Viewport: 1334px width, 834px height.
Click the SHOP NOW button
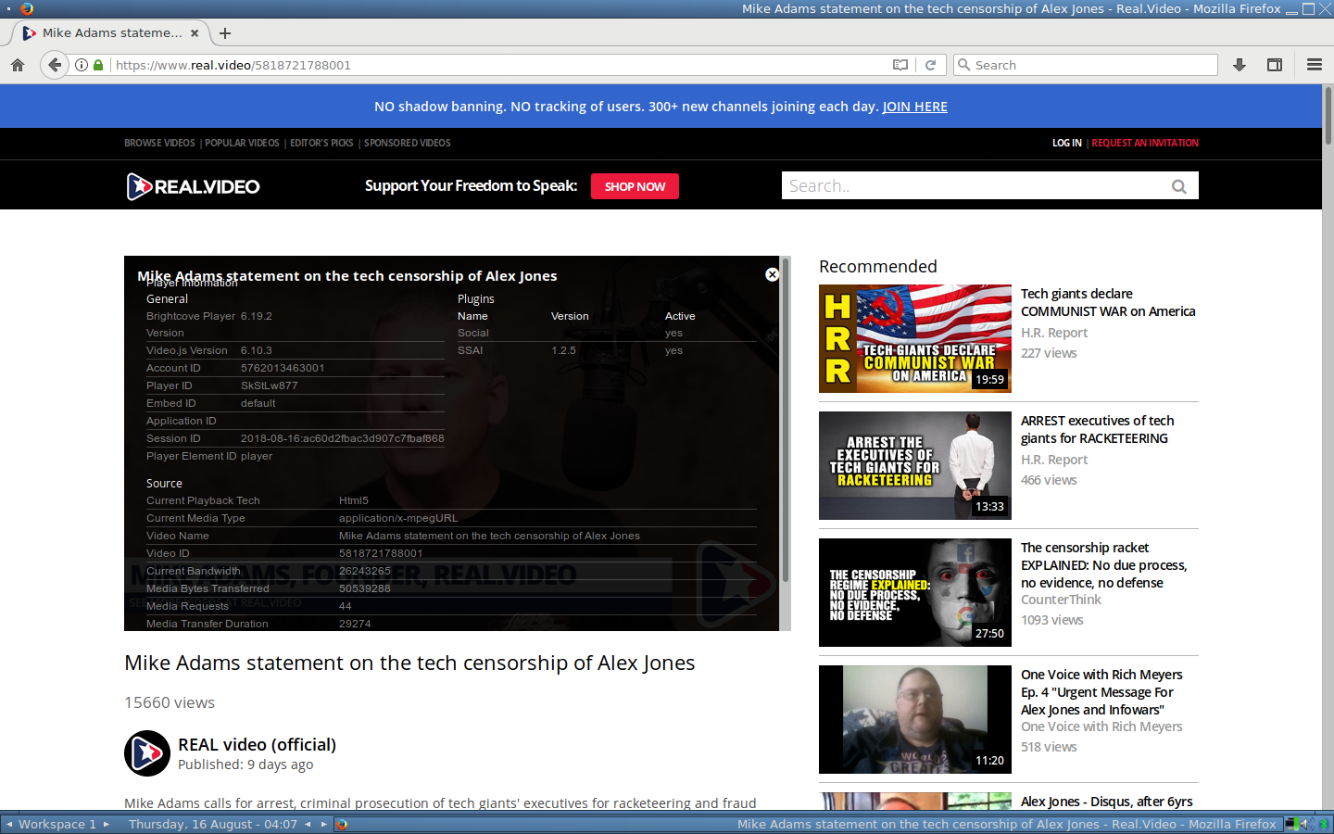pos(635,186)
